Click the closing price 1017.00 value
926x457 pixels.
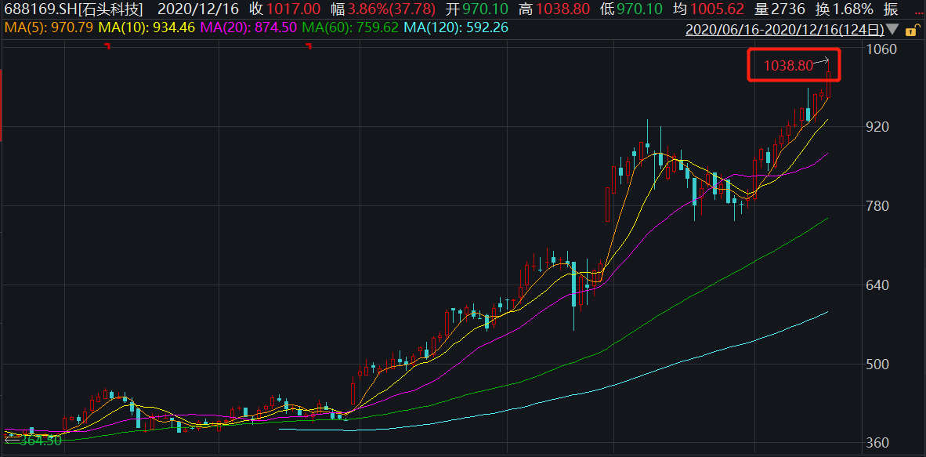294,9
